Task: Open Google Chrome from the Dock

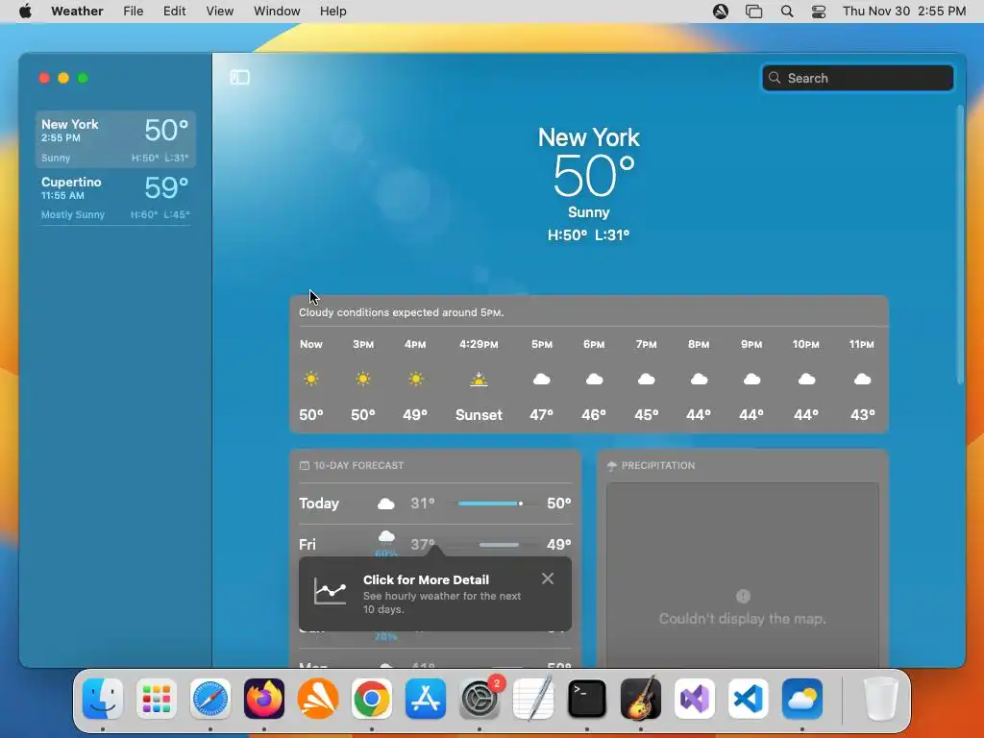Action: coord(372,699)
